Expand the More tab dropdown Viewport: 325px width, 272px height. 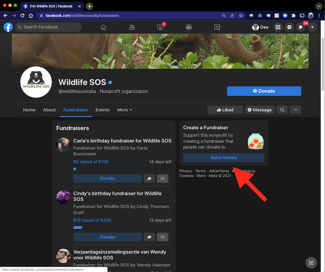click(x=124, y=110)
